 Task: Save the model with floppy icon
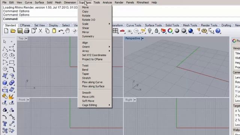tap(20, 31)
